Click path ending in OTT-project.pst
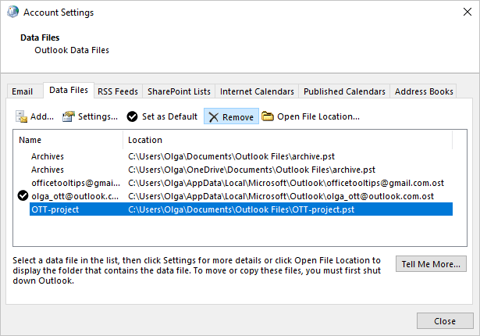 point(241,209)
